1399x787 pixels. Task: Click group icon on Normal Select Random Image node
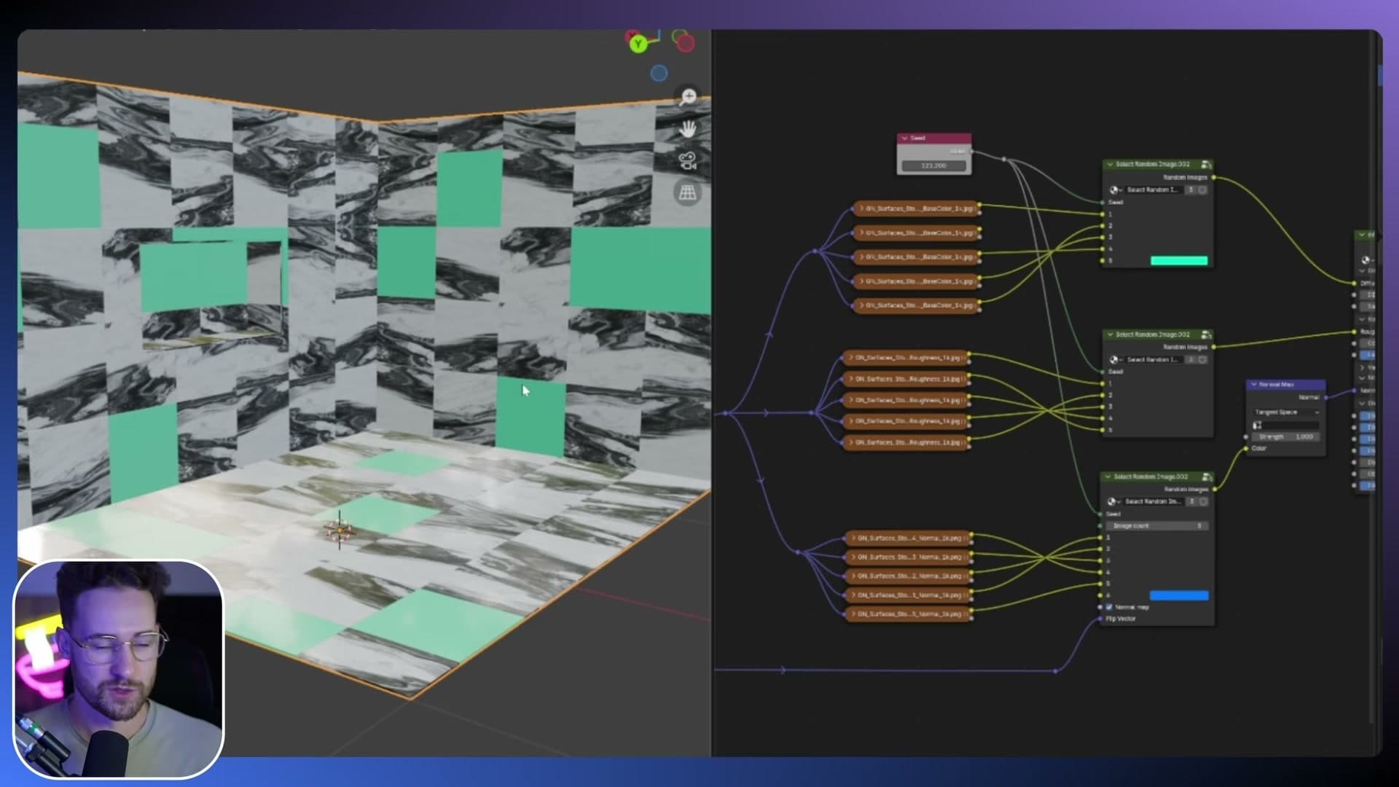point(1206,477)
